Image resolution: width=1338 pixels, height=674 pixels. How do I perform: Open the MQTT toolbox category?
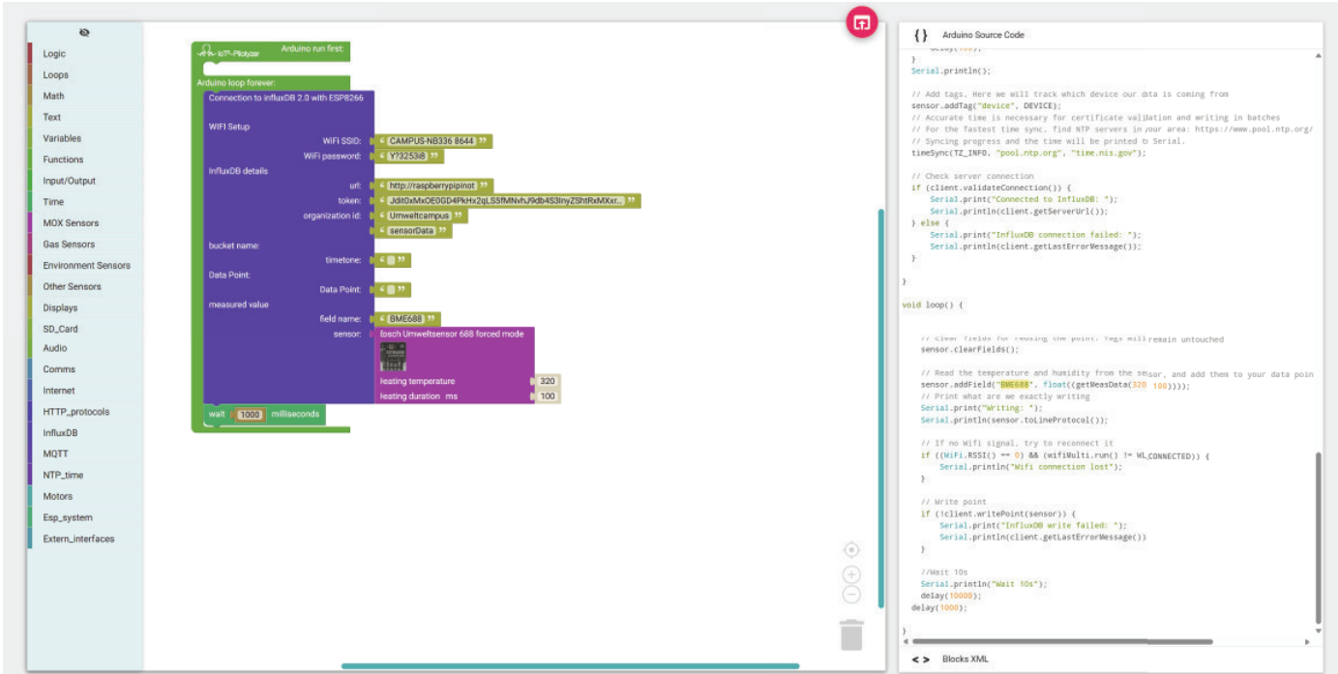point(55,454)
